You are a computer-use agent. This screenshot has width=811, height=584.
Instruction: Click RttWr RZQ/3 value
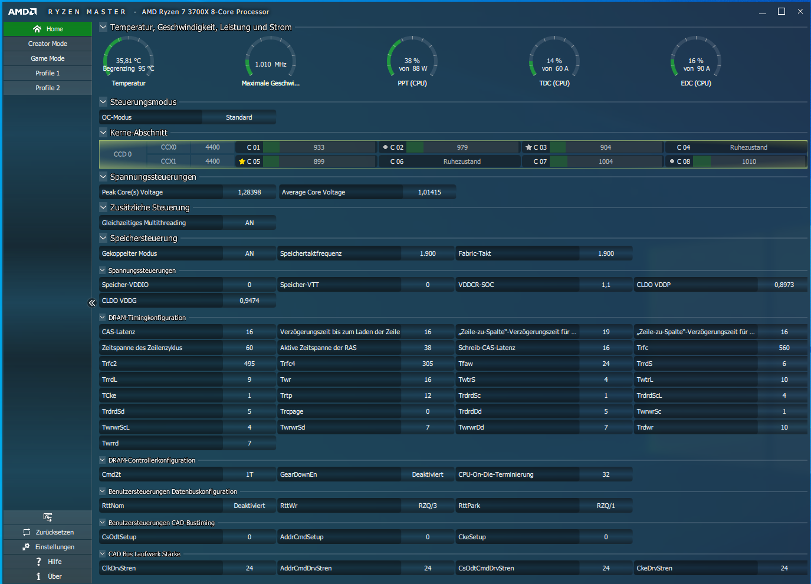(x=428, y=506)
